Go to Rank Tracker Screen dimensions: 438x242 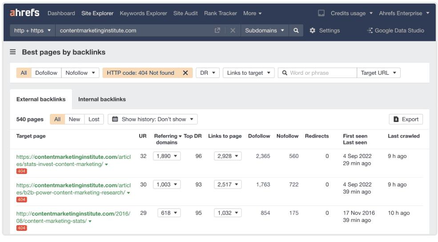click(x=221, y=13)
